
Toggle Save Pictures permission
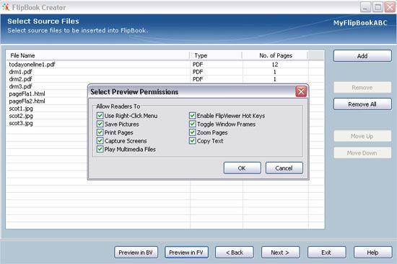(x=100, y=124)
